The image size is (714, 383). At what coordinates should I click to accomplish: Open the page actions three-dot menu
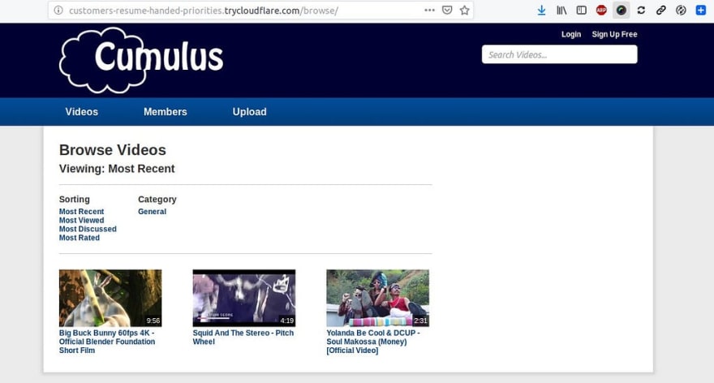[429, 10]
